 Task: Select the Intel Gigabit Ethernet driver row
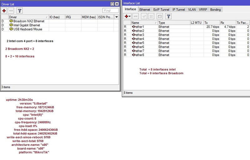(60, 25)
